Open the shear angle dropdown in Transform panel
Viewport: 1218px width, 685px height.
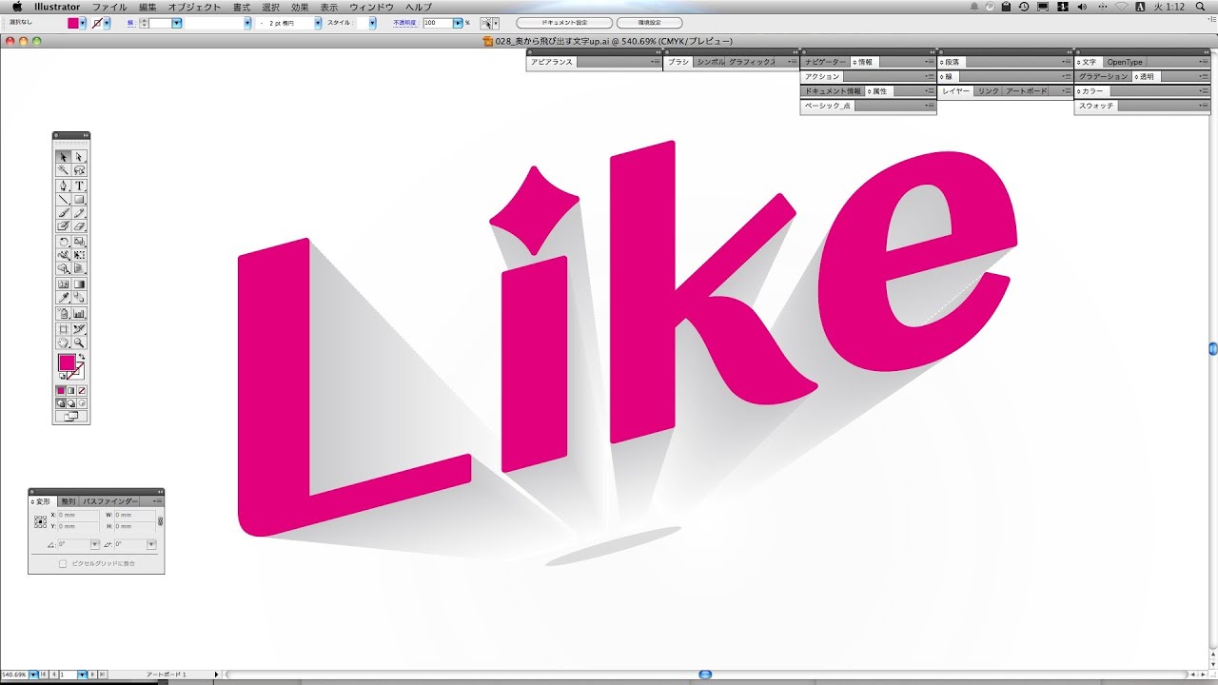click(x=151, y=544)
